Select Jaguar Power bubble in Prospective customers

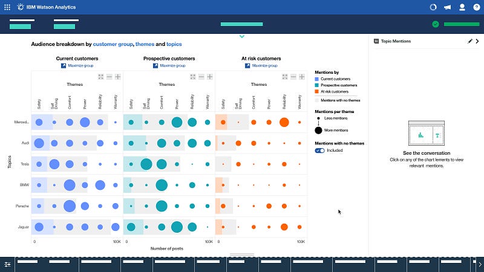pos(177,227)
